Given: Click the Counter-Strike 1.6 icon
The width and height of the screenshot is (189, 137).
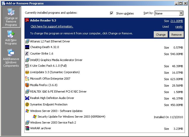Looking at the screenshot, I should pyautogui.click(x=27, y=54).
